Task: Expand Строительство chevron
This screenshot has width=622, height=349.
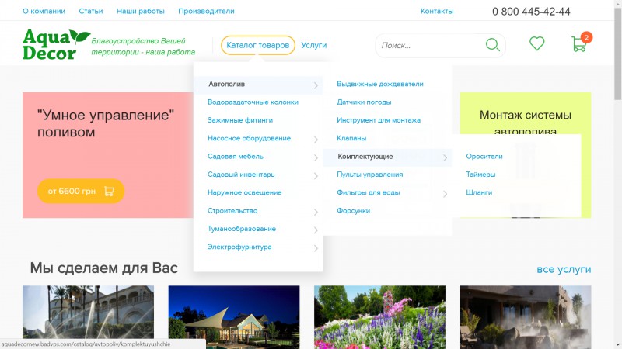Action: (x=316, y=212)
